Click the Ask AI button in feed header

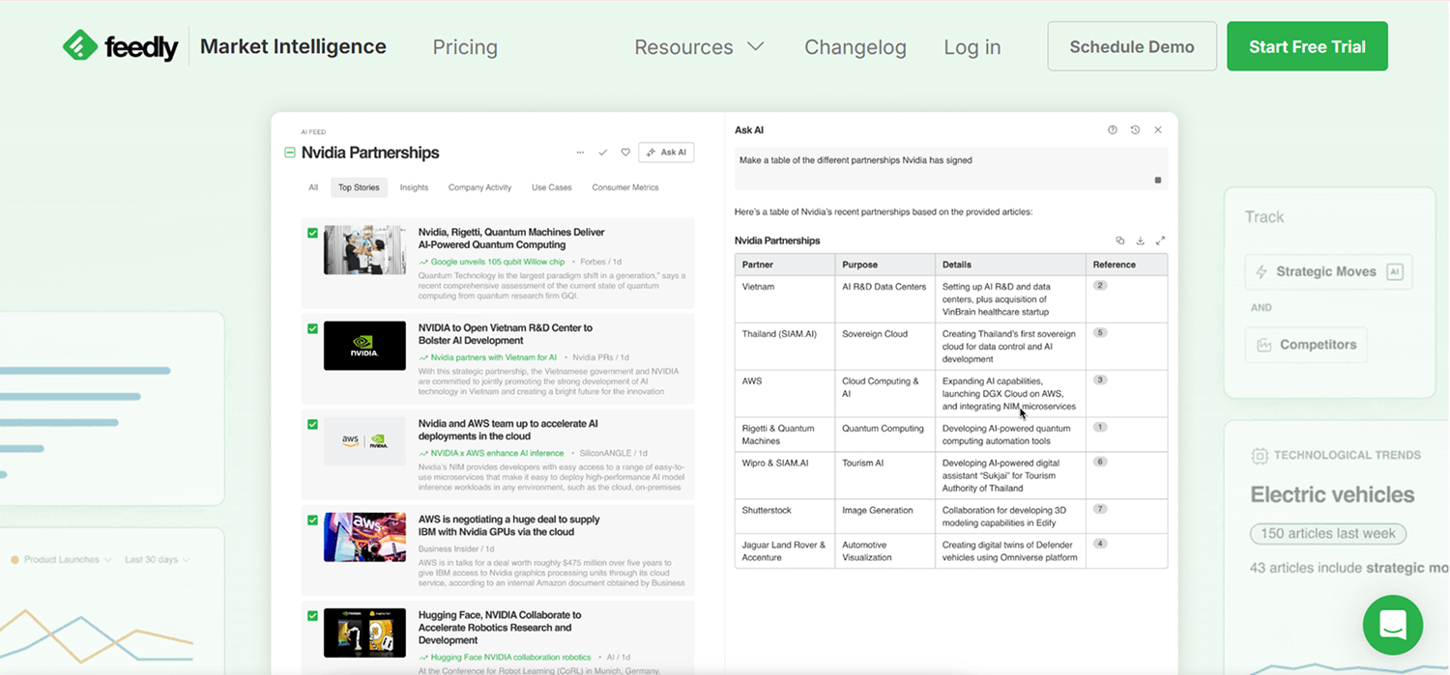click(x=666, y=153)
